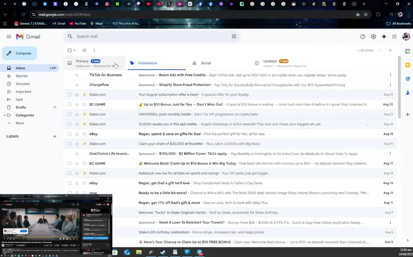
Task: Open Google Keep side panel icon
Action: pos(408,65)
